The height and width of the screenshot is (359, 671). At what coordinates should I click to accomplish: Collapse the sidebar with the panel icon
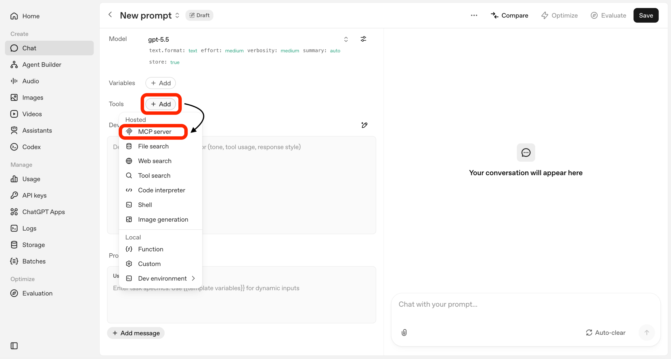coord(14,346)
